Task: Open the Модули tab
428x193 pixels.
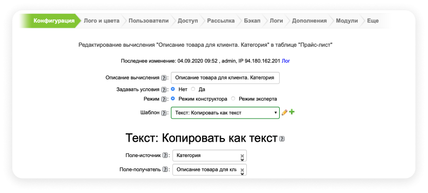Action: (346, 21)
